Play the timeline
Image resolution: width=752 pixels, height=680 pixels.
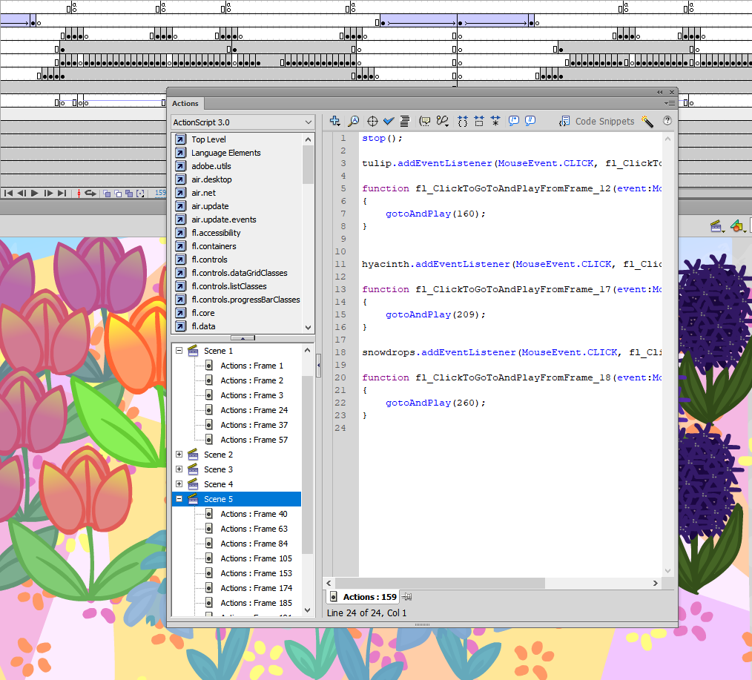tap(35, 194)
